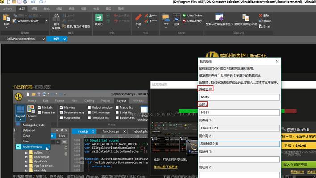Open the FTP folder icon

166,18
